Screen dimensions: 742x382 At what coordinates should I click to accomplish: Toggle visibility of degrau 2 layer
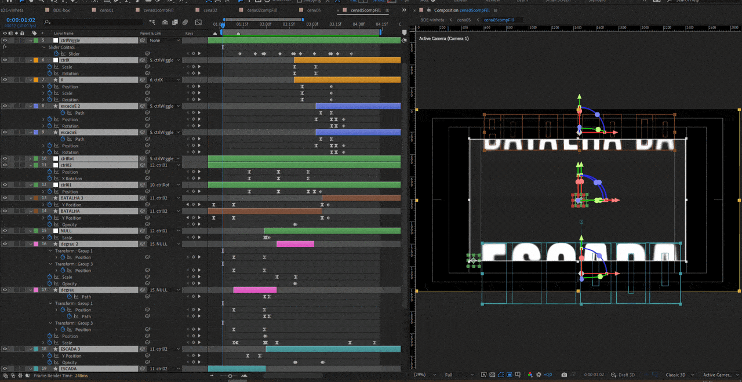click(5, 244)
